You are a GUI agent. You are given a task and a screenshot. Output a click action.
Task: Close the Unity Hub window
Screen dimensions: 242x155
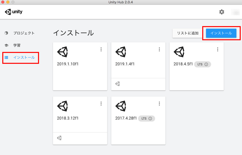click(x=3, y=2)
